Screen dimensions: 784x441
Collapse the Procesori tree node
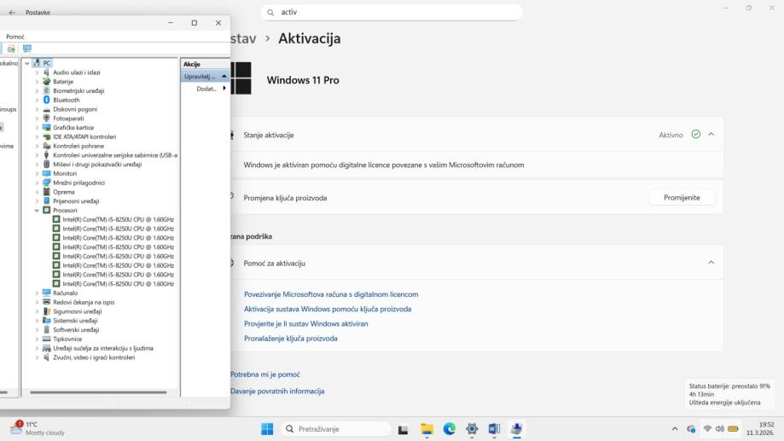[x=37, y=211]
